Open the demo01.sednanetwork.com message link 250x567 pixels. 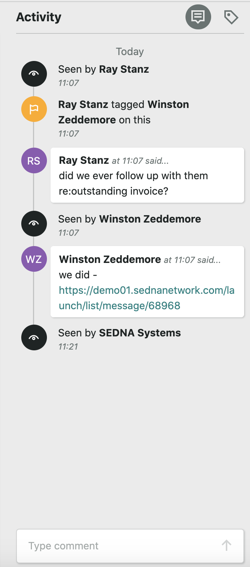coord(147,298)
